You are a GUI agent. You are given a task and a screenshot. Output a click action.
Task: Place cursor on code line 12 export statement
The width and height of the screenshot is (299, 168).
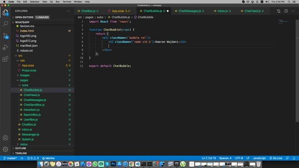click(110, 66)
